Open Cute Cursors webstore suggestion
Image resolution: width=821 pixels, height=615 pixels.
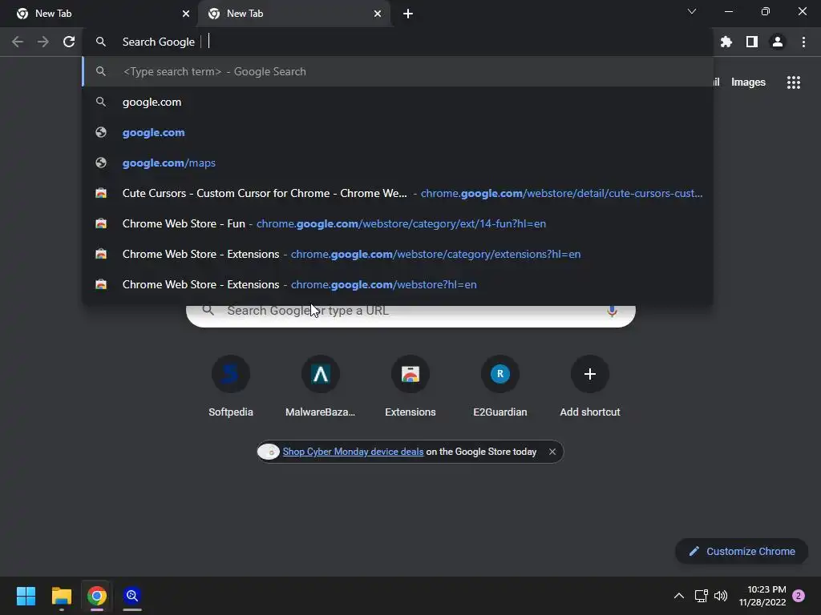click(x=398, y=193)
